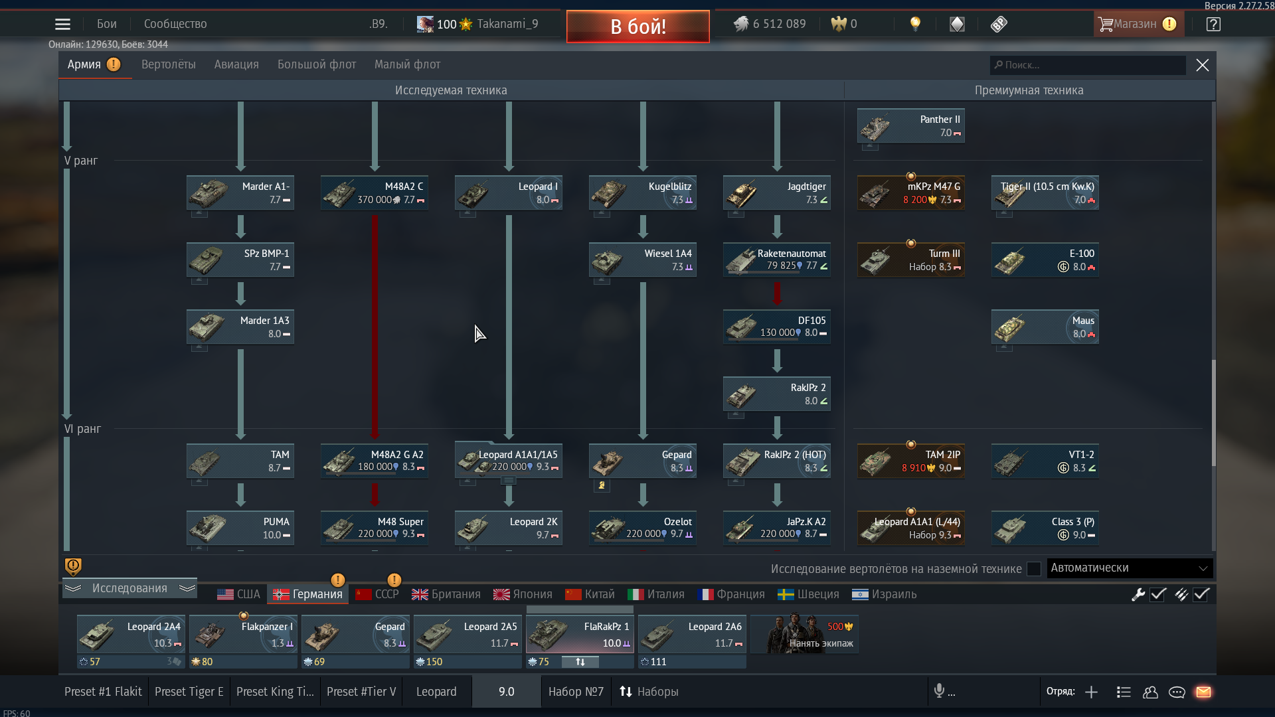Click the Golden Eagles balance icon
This screenshot has height=717, width=1275.
839,24
